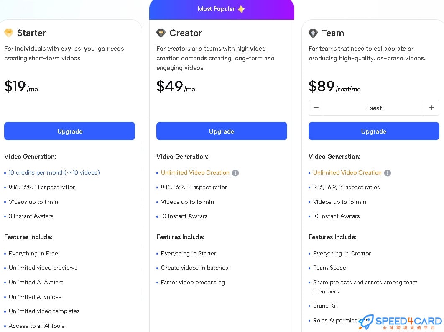This screenshot has height=332, width=444.
Task: Click Team's Unlimited Video Creation text
Action: tap(347, 173)
